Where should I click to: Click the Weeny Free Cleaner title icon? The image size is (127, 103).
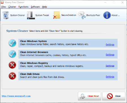(2, 2)
